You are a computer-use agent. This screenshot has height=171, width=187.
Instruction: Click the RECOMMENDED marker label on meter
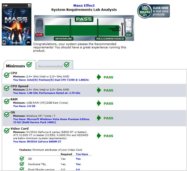[110, 39]
